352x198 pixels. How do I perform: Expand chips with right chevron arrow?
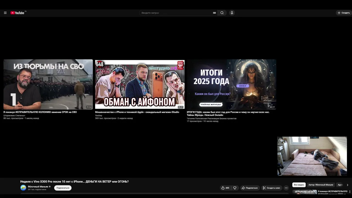347,185
